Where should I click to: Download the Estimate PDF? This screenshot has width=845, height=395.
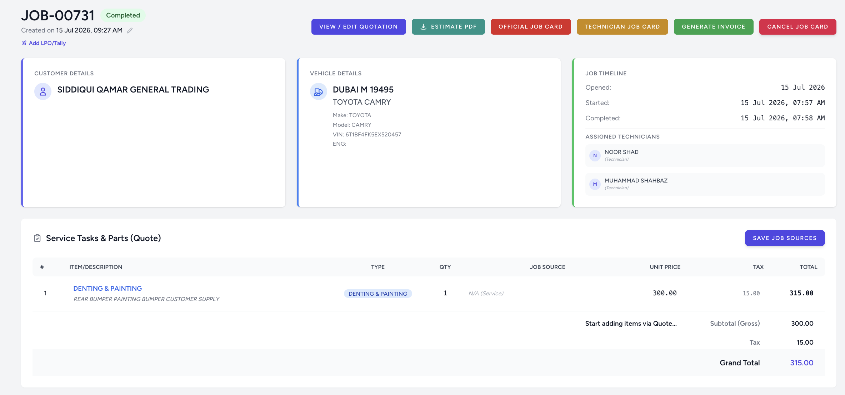click(448, 27)
